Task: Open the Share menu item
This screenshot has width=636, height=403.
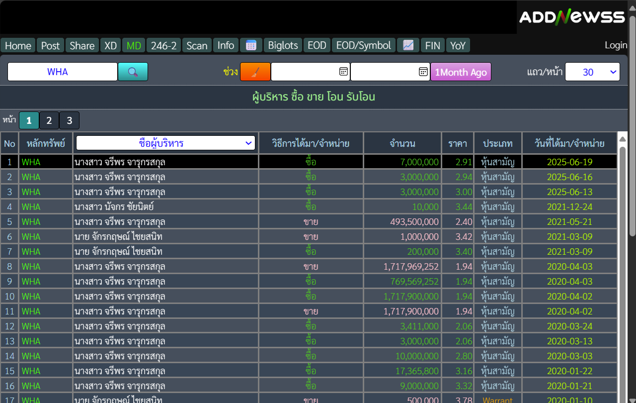Action: pos(82,45)
